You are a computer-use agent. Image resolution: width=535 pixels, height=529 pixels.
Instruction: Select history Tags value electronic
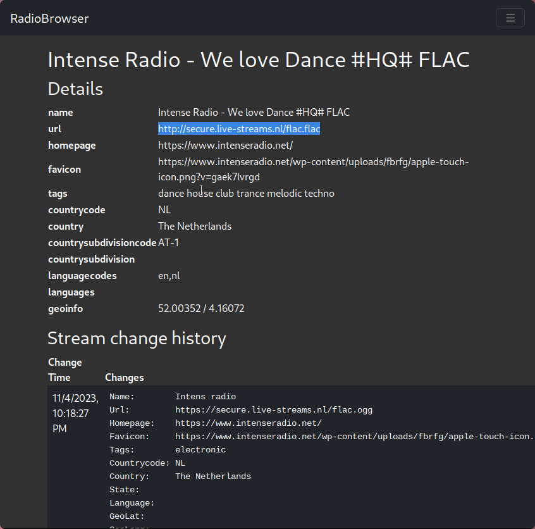pyautogui.click(x=200, y=450)
